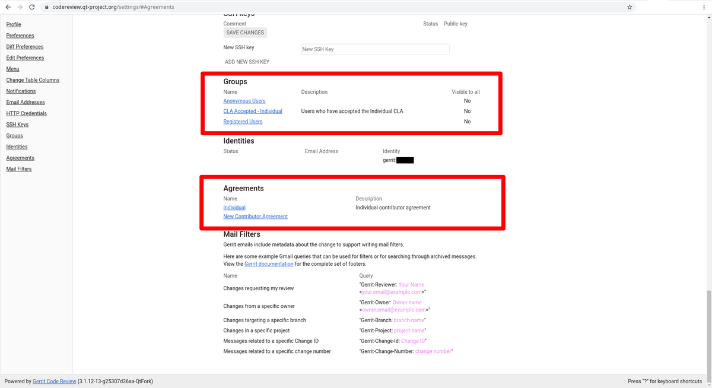Viewport: 712px width, 388px height.
Task: Open the Registered Users group
Action: click(x=242, y=121)
